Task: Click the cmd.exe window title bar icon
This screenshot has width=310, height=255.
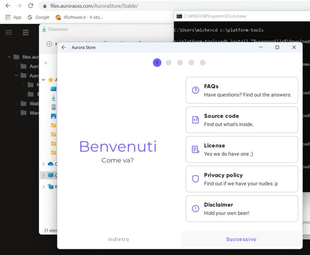Action: (179, 16)
